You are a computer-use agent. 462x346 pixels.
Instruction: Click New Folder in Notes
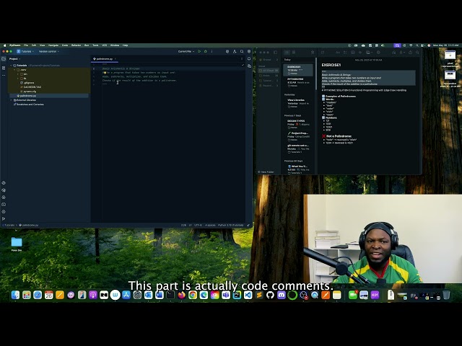pyautogui.click(x=266, y=172)
